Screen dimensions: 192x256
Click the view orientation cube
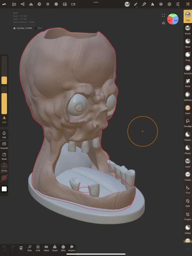point(173,19)
